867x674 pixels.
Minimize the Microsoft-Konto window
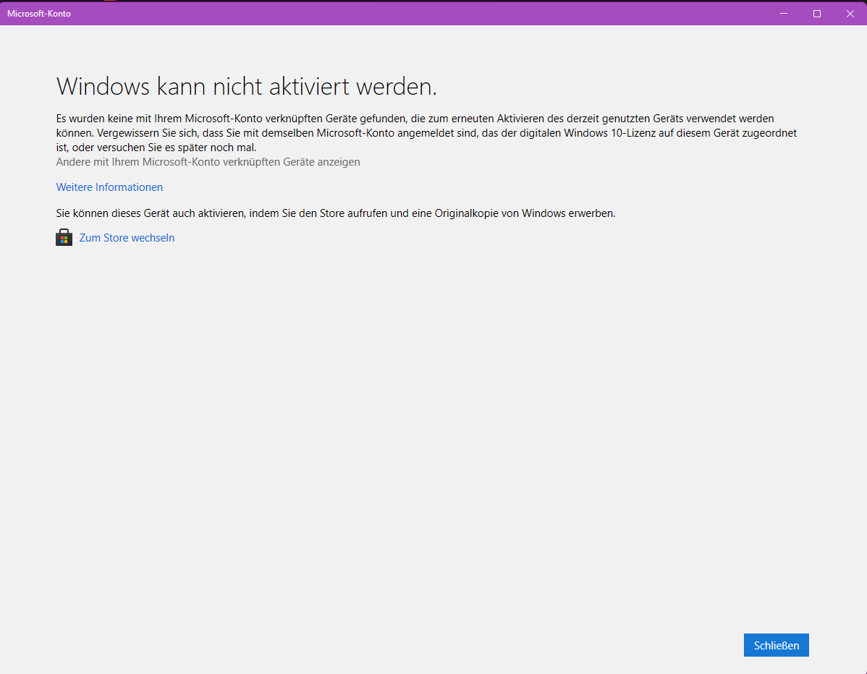[784, 13]
